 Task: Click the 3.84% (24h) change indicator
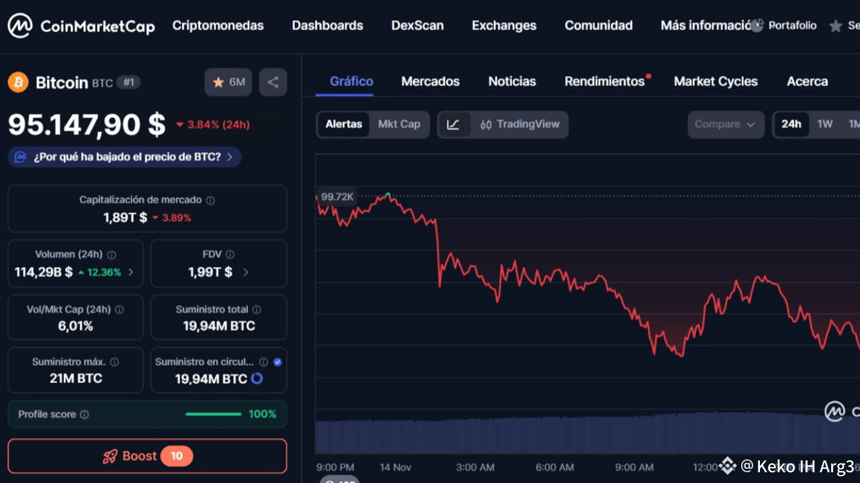click(x=213, y=125)
